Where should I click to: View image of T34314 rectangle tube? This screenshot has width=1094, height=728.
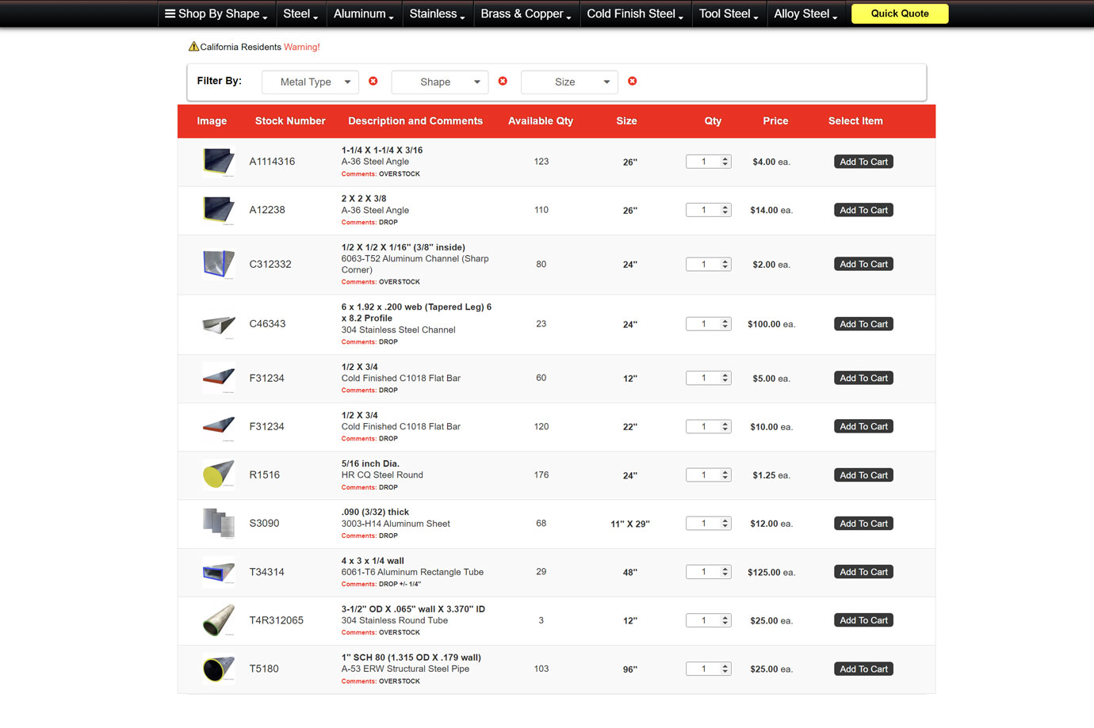click(x=218, y=571)
